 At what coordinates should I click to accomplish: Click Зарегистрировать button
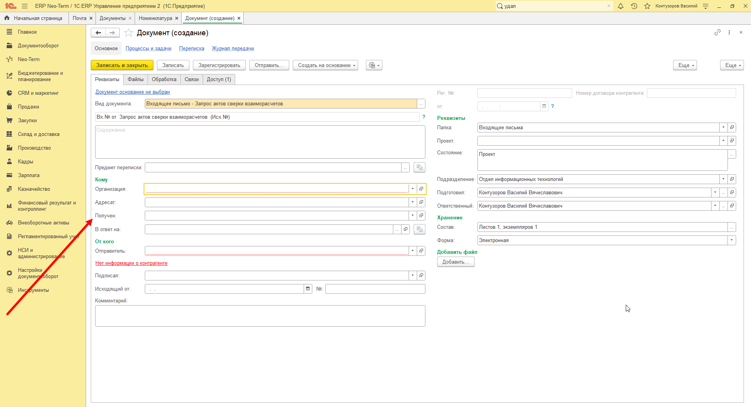219,65
